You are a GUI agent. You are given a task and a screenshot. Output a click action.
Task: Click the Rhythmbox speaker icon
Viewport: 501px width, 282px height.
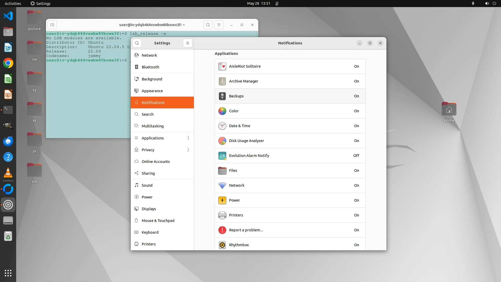pyautogui.click(x=222, y=245)
